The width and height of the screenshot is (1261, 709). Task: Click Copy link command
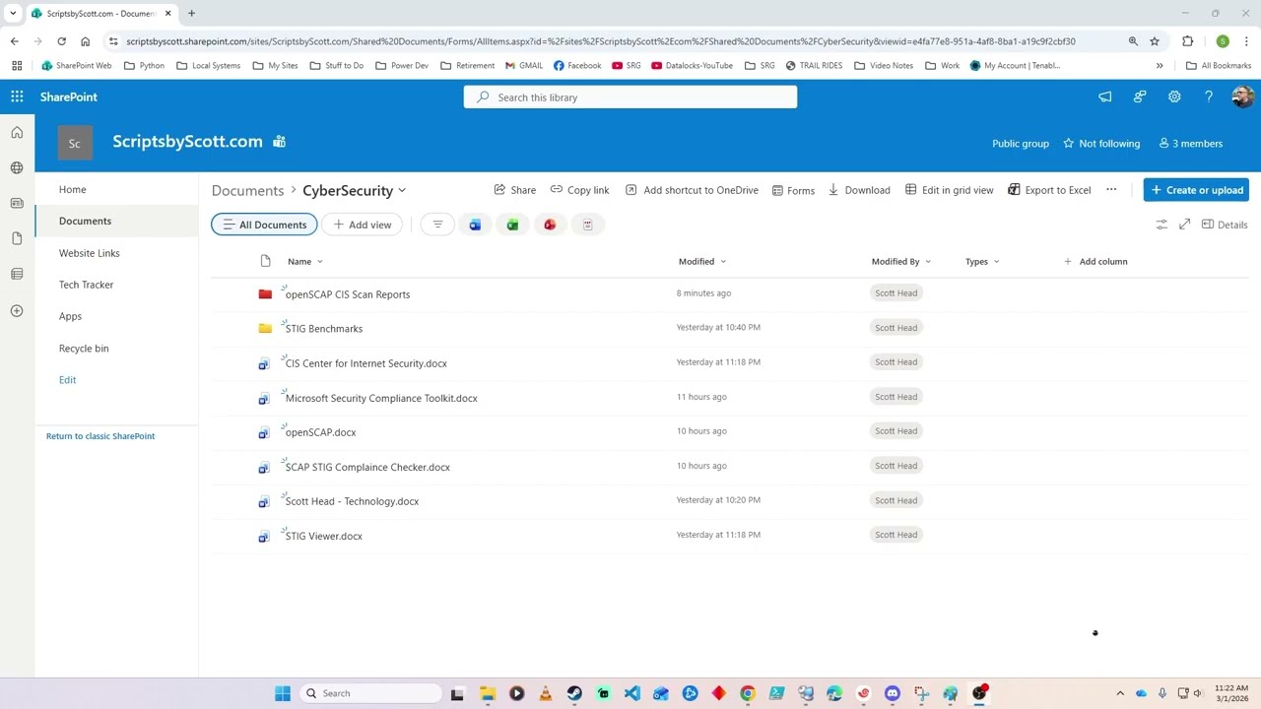click(x=580, y=190)
